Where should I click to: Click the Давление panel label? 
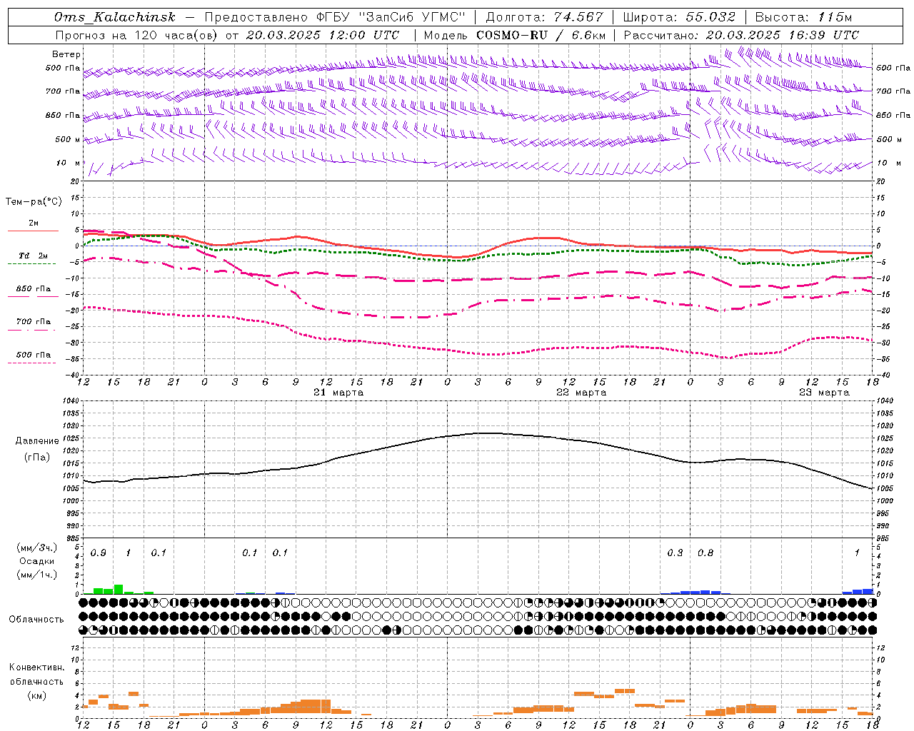(x=37, y=440)
